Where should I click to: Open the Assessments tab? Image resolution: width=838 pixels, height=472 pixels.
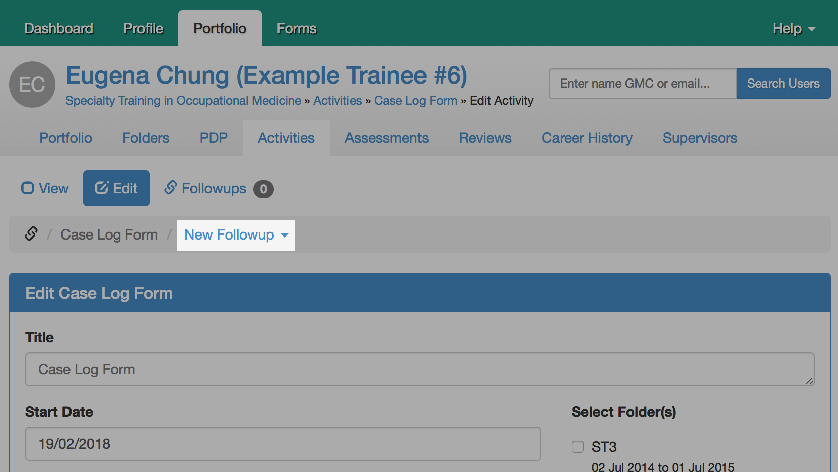point(387,138)
